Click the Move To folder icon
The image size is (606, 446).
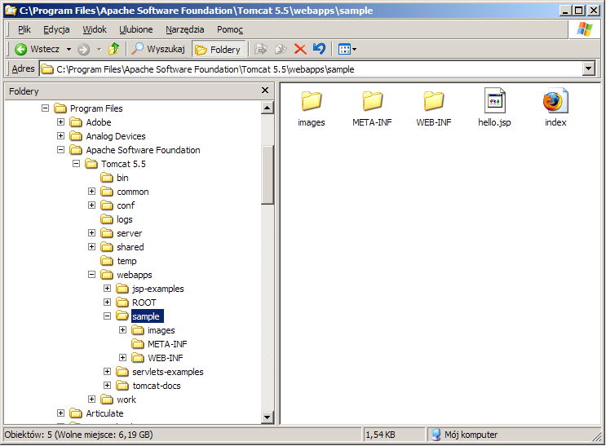pos(261,49)
